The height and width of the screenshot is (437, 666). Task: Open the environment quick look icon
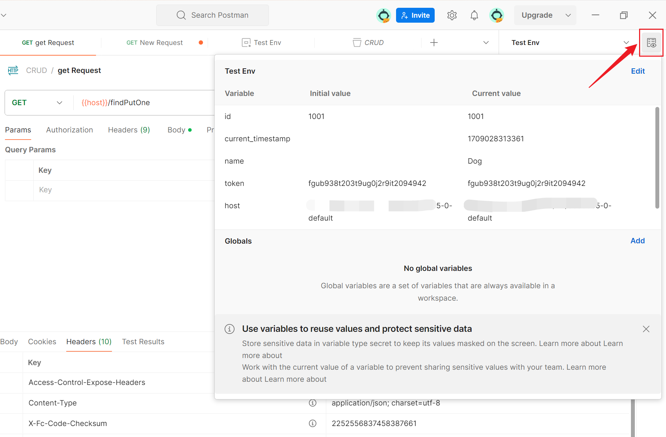[x=651, y=43]
